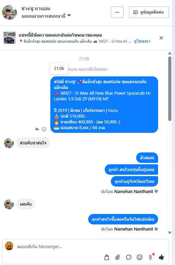Click the ad thumbnail image in banner

(x=9, y=38)
